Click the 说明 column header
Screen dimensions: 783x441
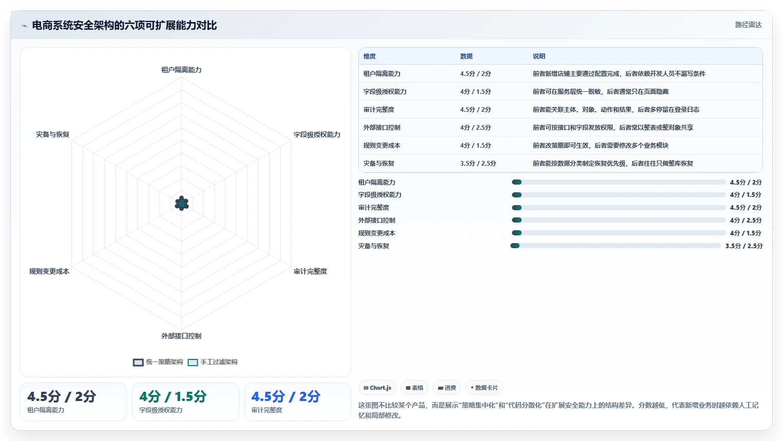pos(539,56)
